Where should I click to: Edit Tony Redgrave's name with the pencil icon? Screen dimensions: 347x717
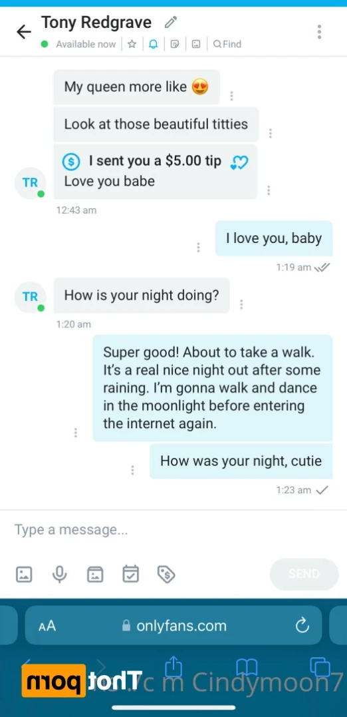point(171,22)
